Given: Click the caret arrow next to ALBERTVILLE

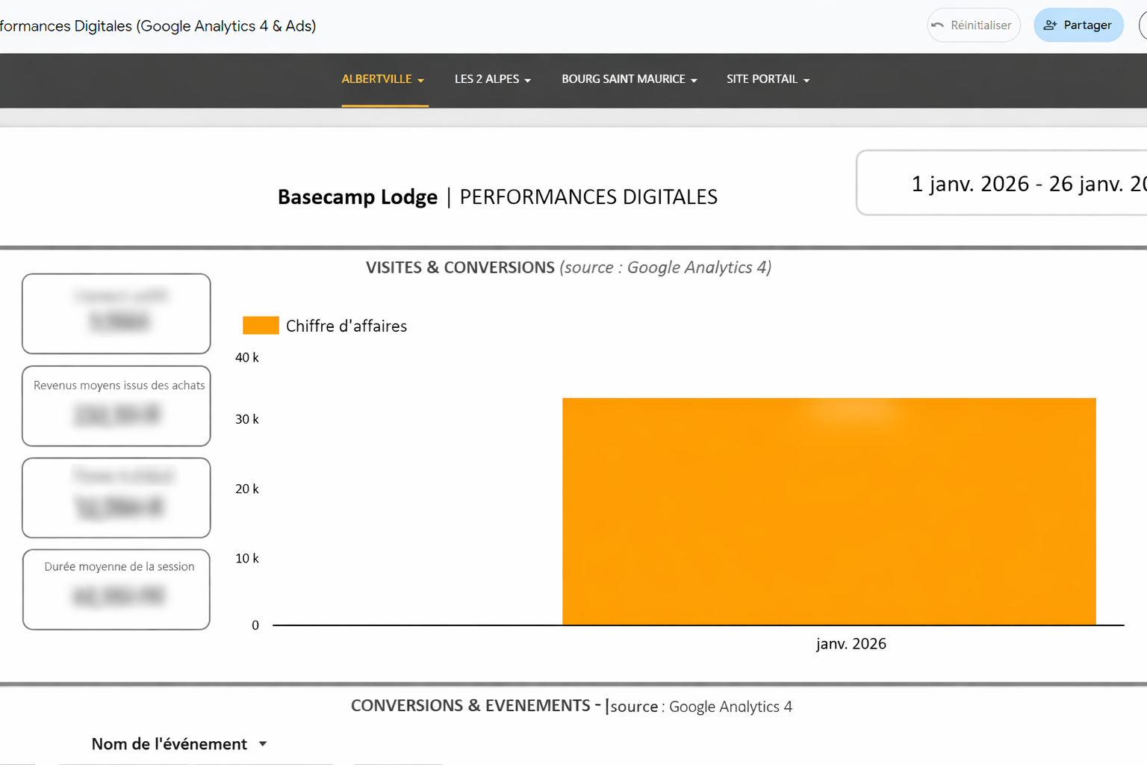Looking at the screenshot, I should [421, 80].
